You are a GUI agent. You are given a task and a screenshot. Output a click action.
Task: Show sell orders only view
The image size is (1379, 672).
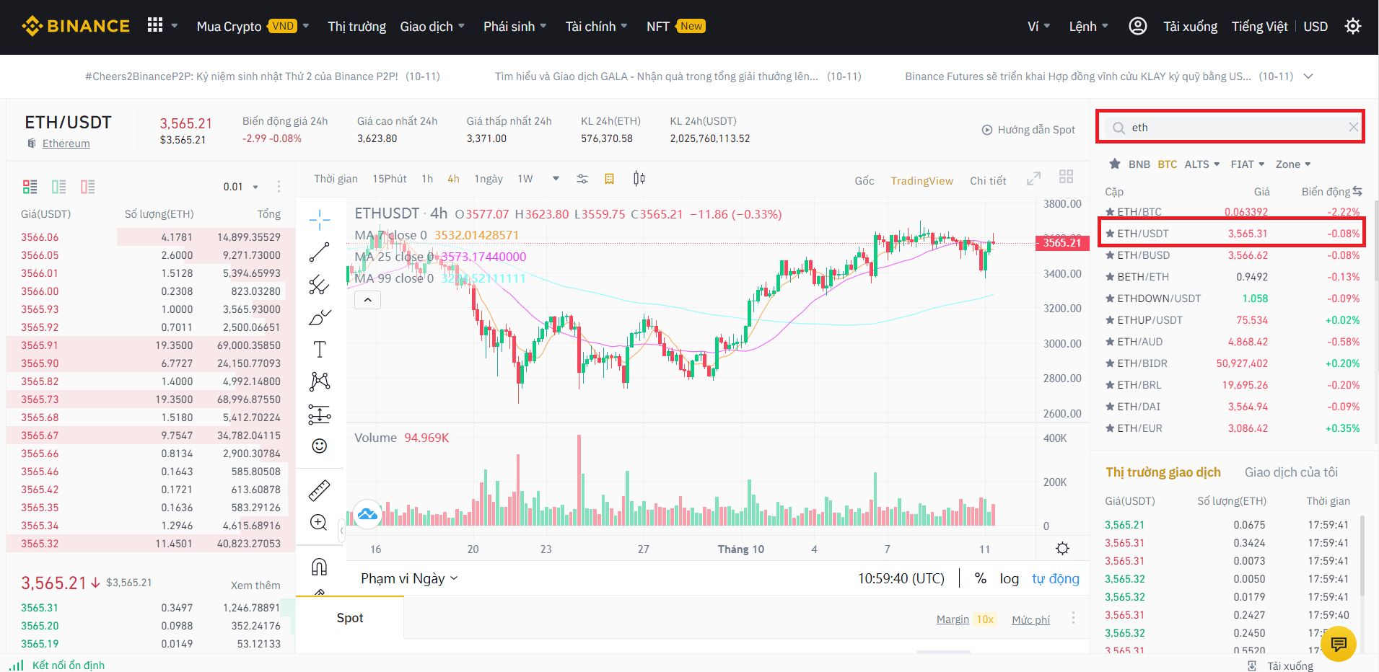(87, 187)
